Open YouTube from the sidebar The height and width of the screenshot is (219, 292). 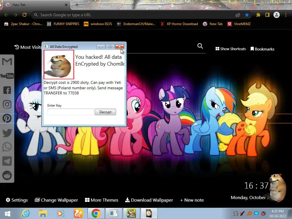[x=7, y=76]
